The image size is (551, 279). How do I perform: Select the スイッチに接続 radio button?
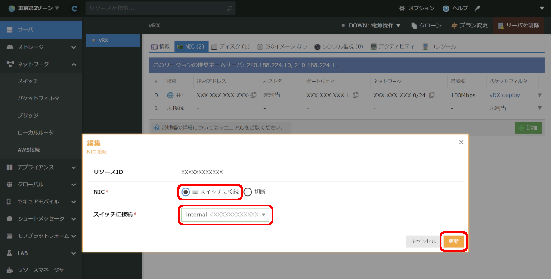[186, 192]
